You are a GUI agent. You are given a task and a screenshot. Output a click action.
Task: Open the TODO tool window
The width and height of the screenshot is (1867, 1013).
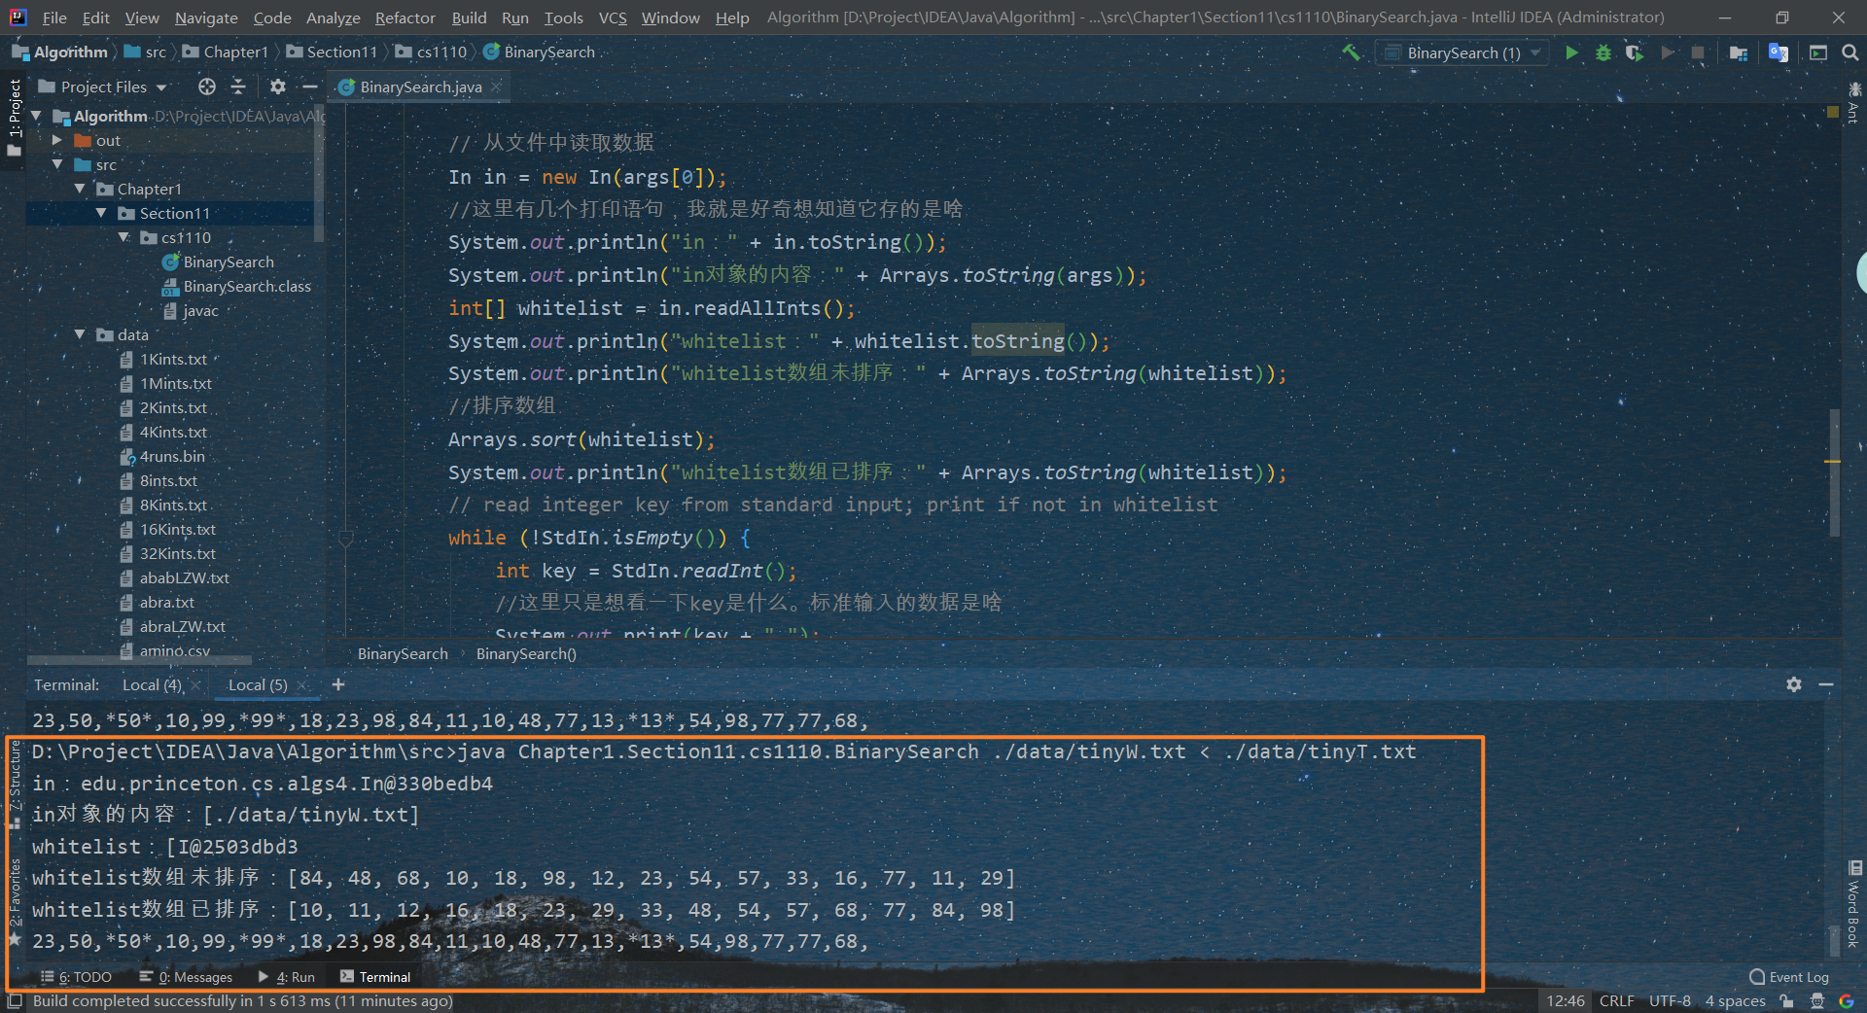point(77,977)
